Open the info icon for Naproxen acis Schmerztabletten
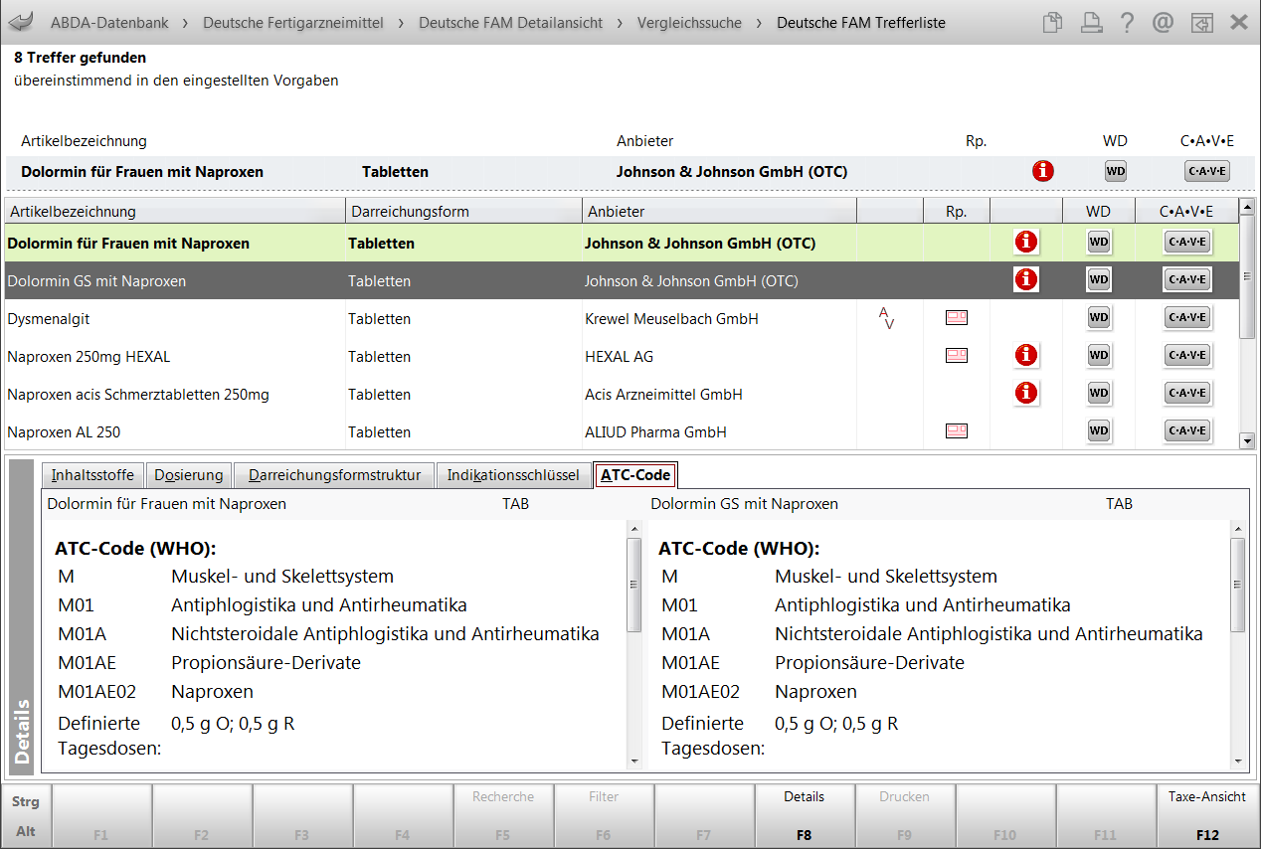Screen dimensions: 1261x849 click(1026, 393)
